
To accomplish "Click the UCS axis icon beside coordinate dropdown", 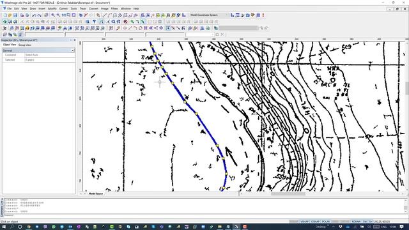I will point(232,15).
